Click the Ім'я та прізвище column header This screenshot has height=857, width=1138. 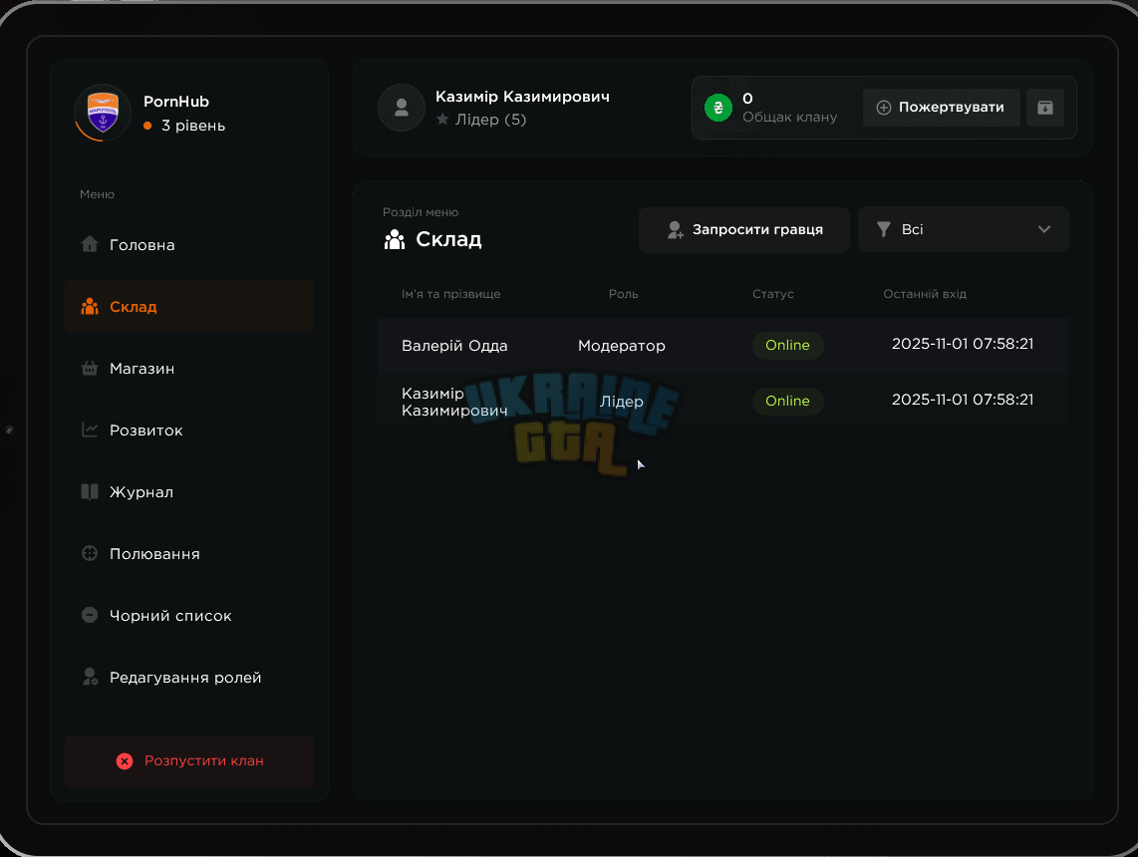(450, 294)
